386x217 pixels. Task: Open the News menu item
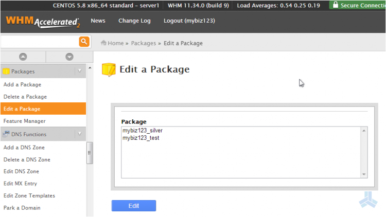pos(98,21)
